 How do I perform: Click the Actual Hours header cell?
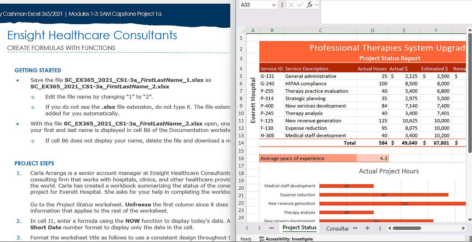tap(372, 69)
